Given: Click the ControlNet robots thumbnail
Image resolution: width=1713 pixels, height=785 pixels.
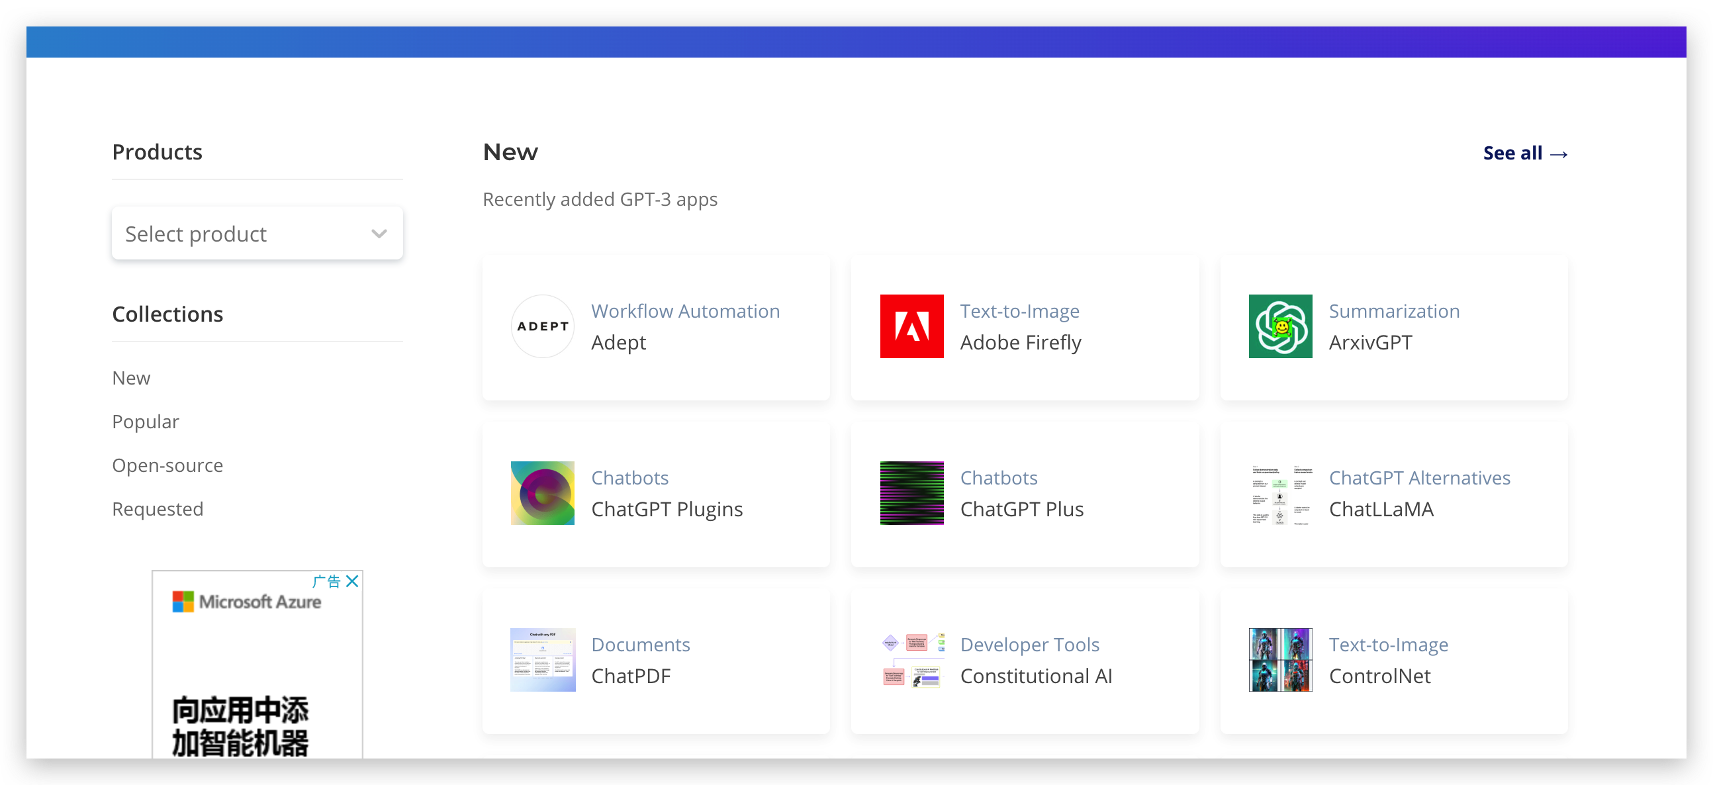Looking at the screenshot, I should point(1280,660).
